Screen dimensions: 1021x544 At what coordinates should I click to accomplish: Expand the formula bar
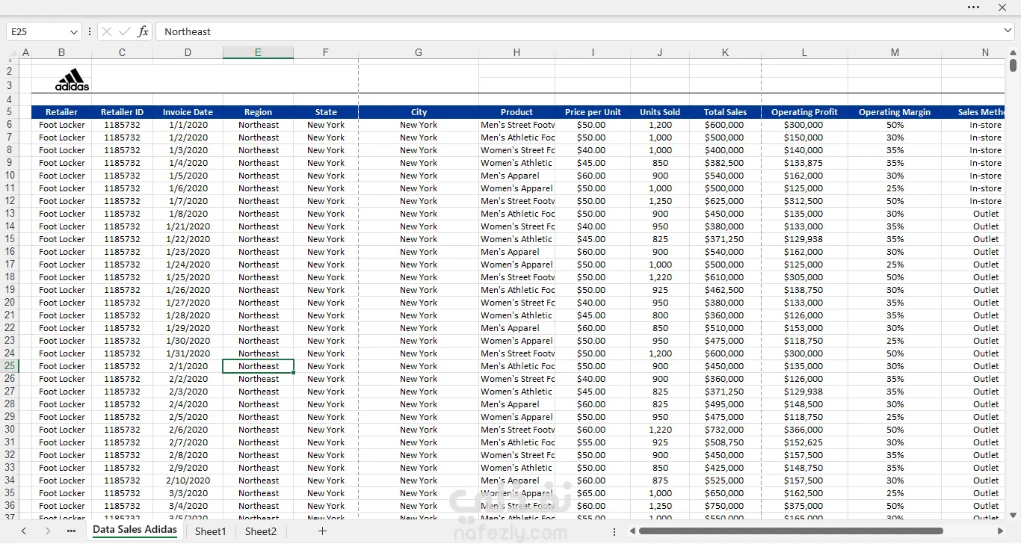point(1008,31)
